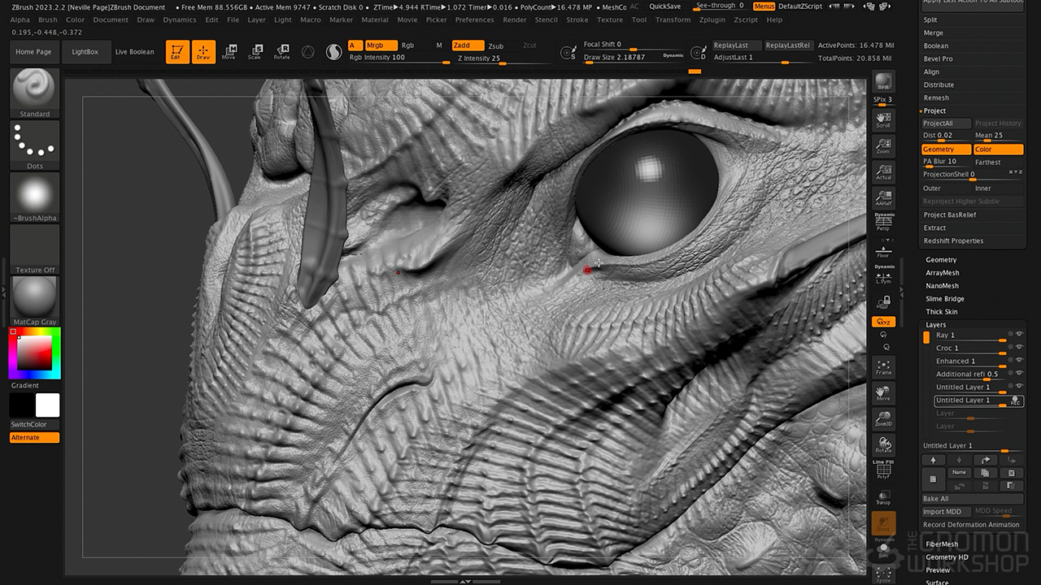Click the ProjectAll button
1041x585 pixels.
pos(945,123)
